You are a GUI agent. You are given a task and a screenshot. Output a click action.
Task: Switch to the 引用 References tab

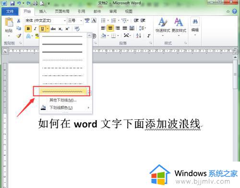(x=82, y=12)
